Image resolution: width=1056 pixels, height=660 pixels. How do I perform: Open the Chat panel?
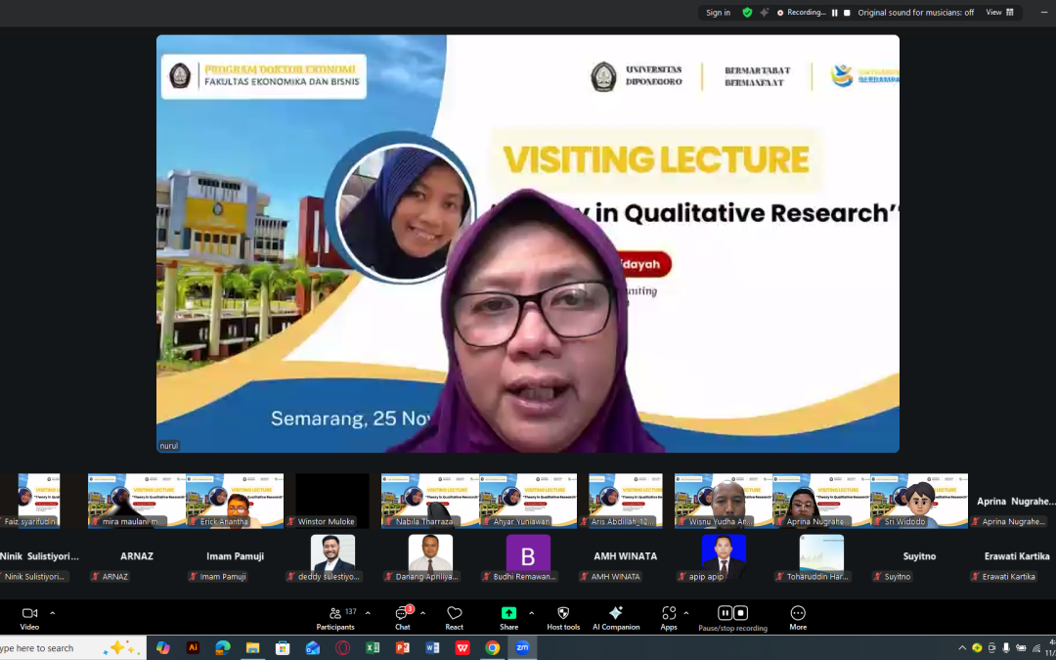pyautogui.click(x=403, y=617)
